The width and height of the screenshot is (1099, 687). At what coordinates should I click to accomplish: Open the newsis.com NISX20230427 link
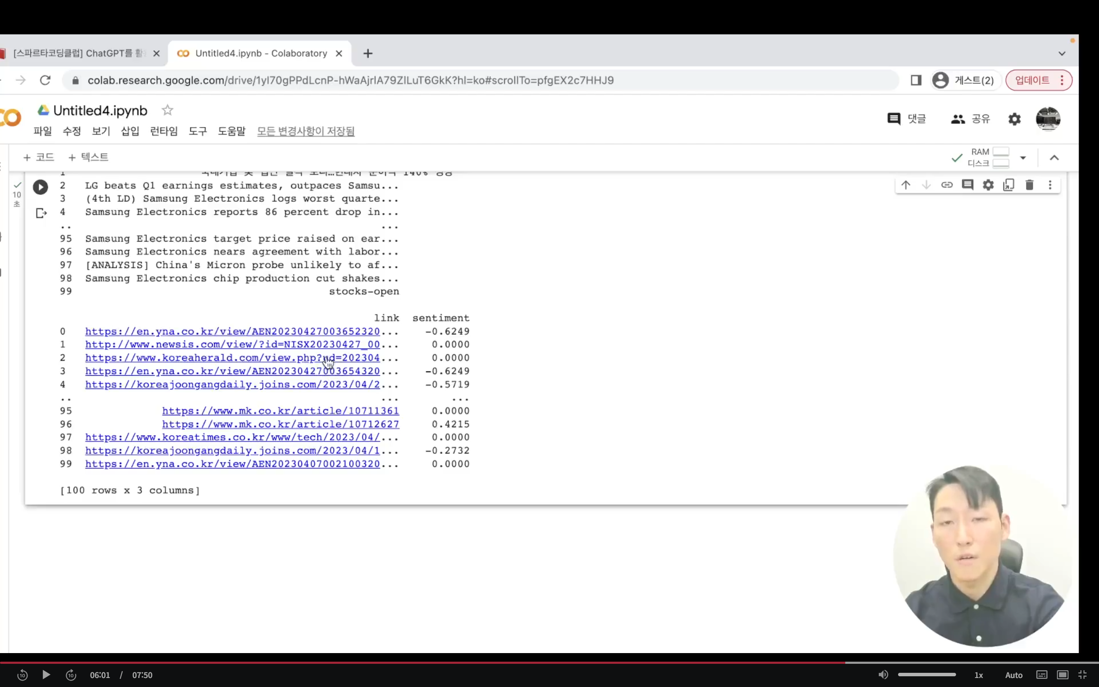click(x=233, y=344)
